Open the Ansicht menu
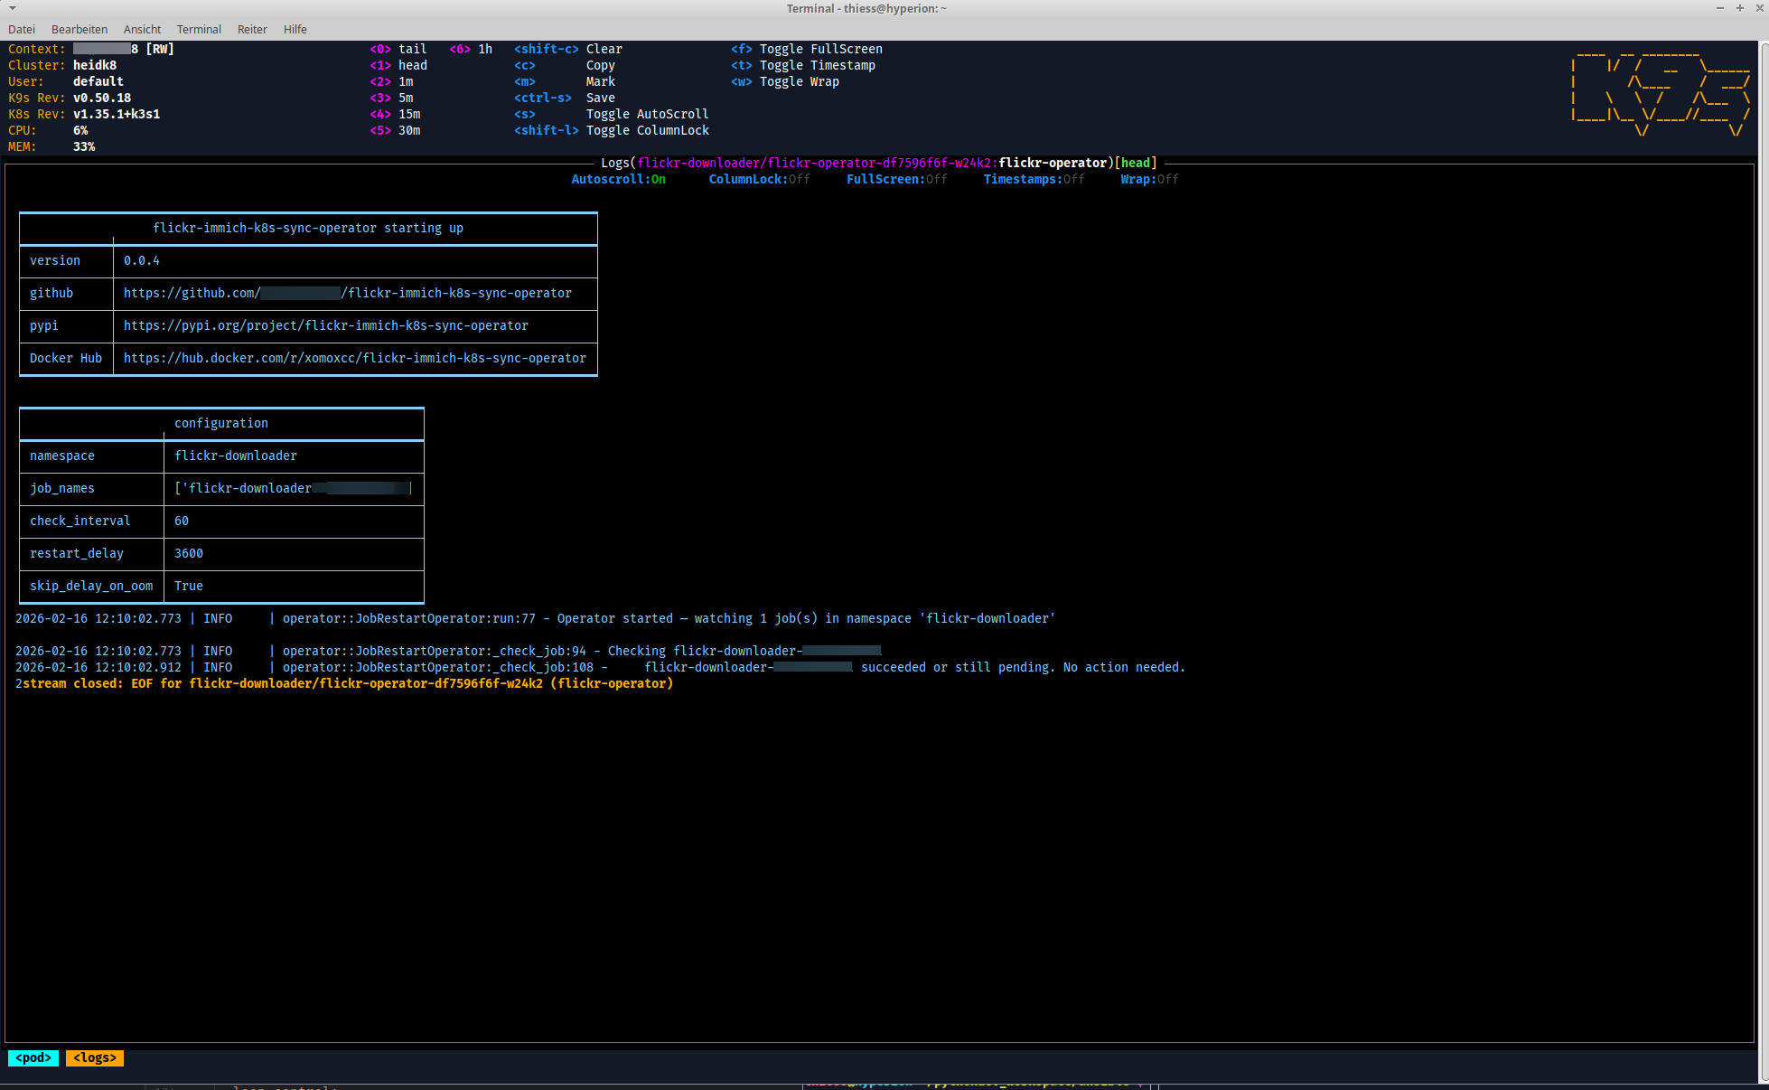1769x1090 pixels. point(142,29)
